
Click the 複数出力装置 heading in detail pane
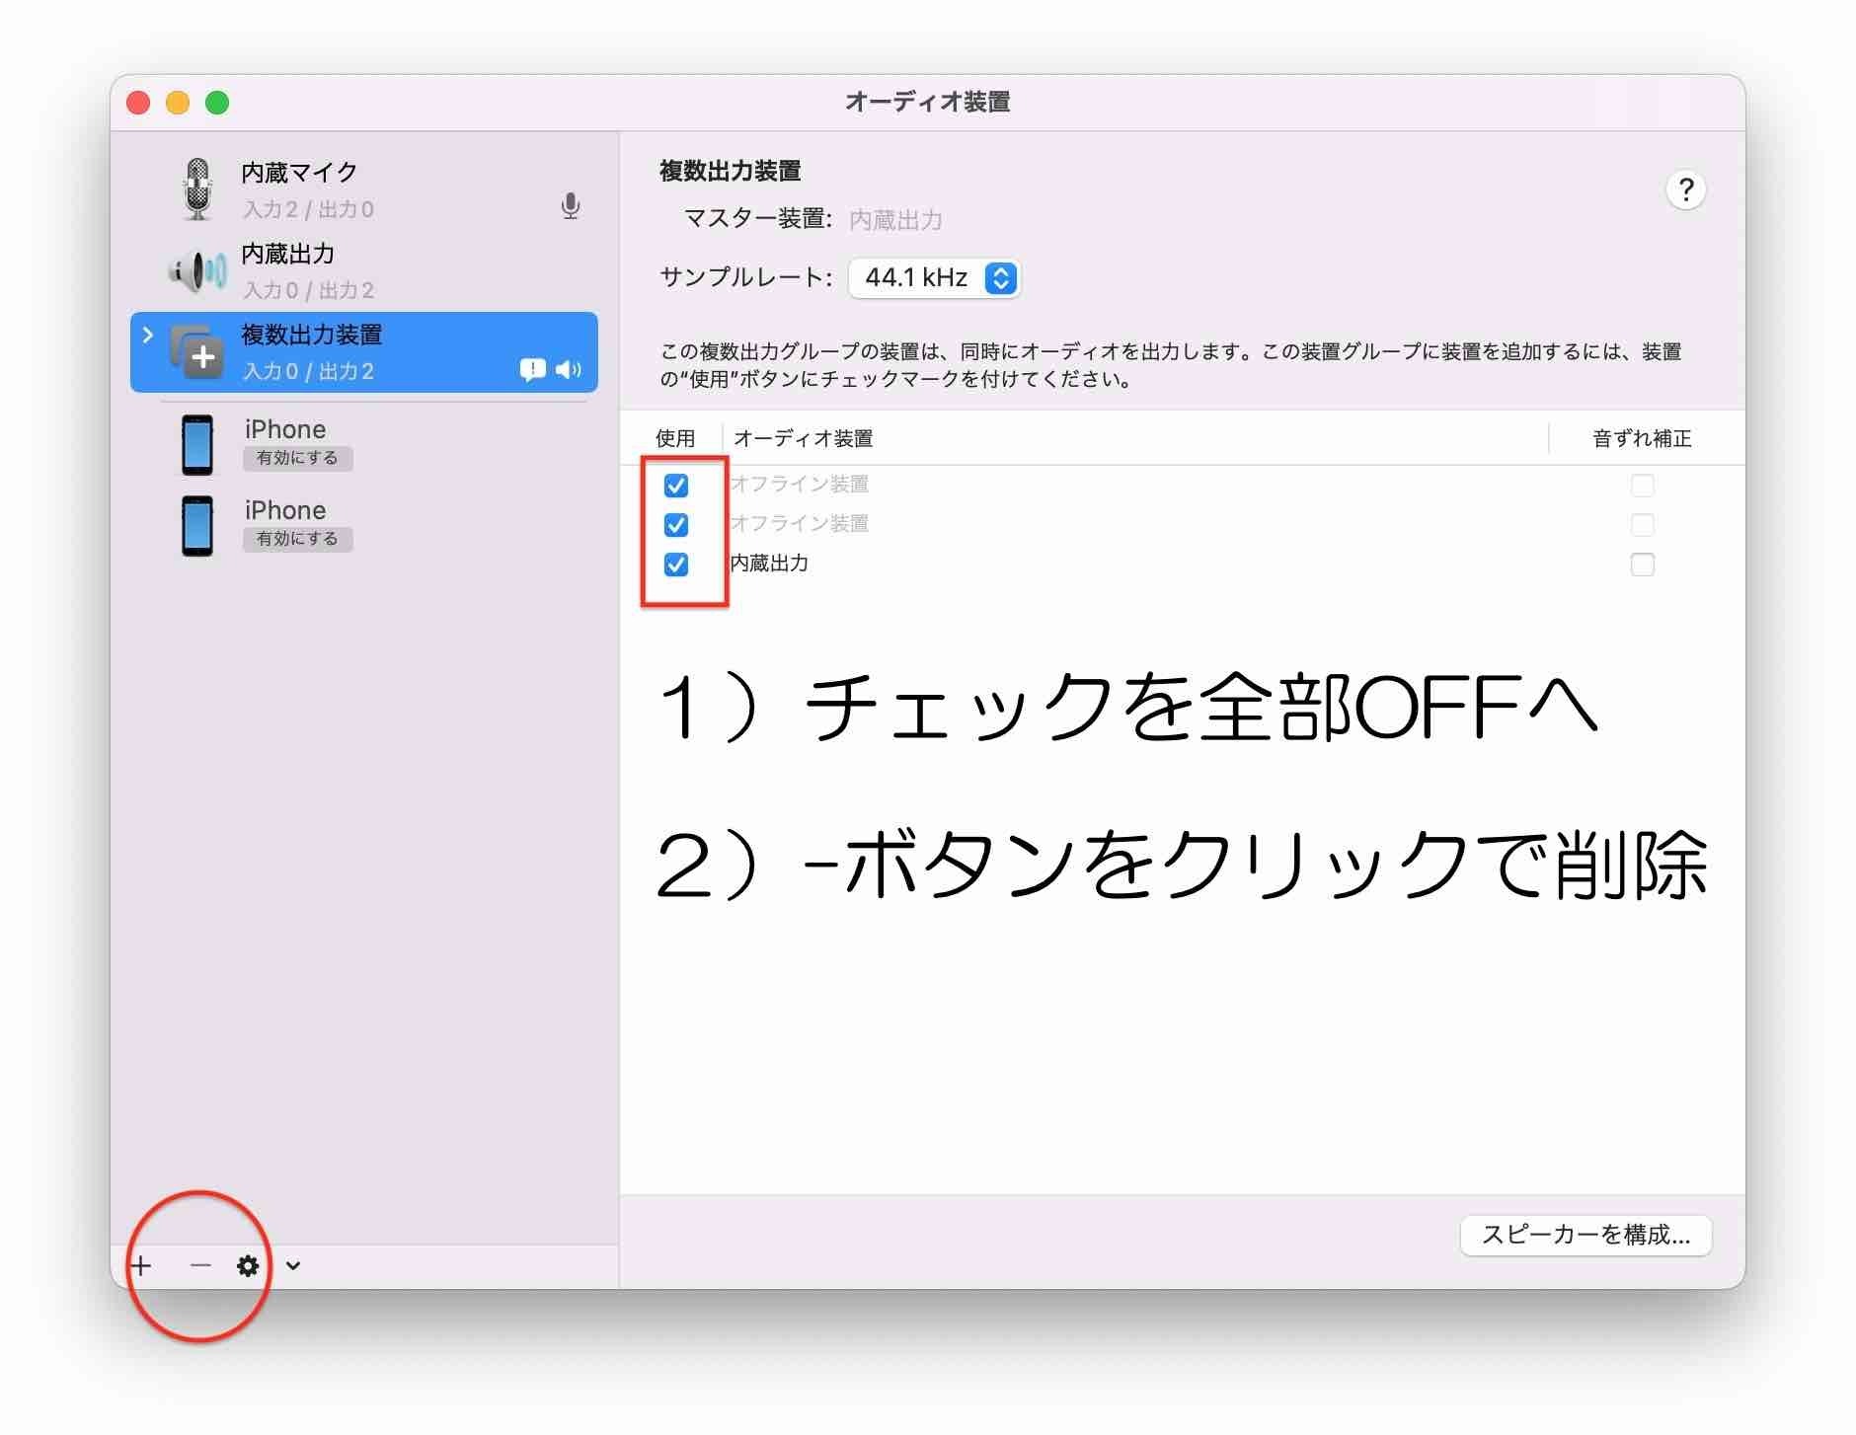[x=730, y=171]
